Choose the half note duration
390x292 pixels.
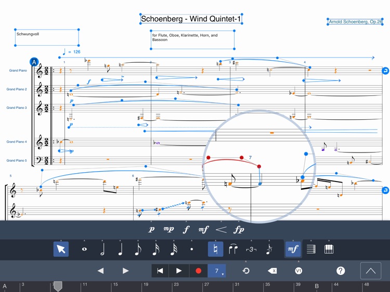102,249
